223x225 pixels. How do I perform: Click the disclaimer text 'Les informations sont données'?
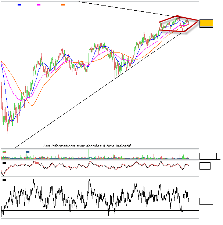click(x=87, y=146)
